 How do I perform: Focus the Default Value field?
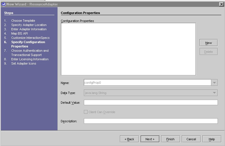coord(151,103)
